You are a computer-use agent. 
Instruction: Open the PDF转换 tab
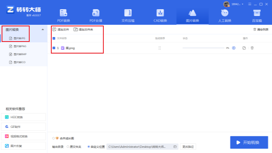63,16
